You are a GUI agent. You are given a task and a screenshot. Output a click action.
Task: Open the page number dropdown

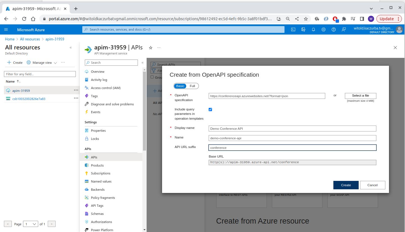coord(31,224)
